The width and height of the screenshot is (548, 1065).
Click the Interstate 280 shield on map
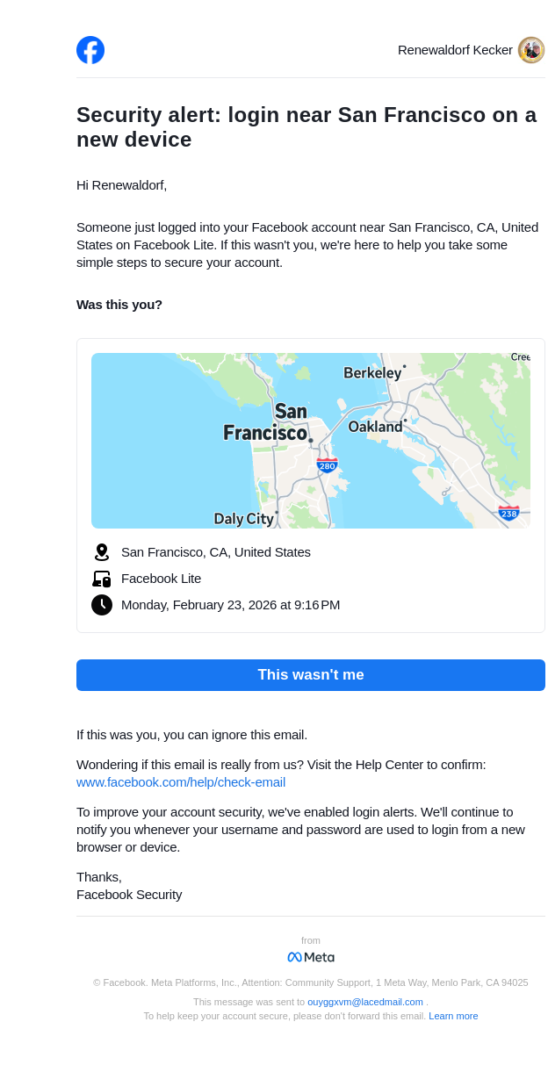coord(327,465)
